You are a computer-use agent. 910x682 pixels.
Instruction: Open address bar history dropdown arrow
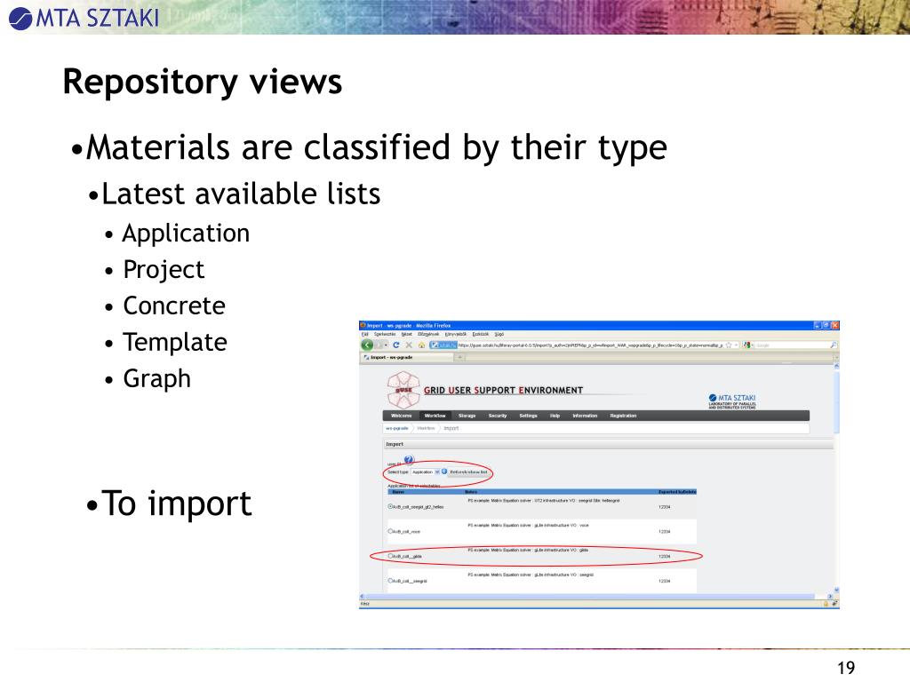[x=737, y=345]
